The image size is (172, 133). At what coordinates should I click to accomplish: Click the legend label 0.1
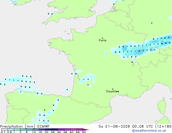pyautogui.click(x=3, y=132)
